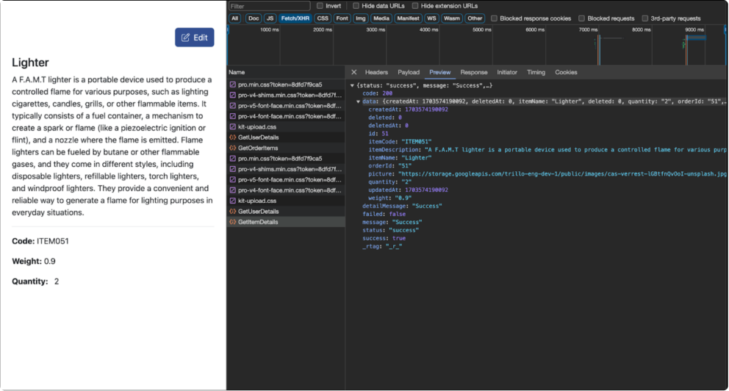729x391 pixels.
Task: Filter requests by WS type
Action: pos(431,18)
